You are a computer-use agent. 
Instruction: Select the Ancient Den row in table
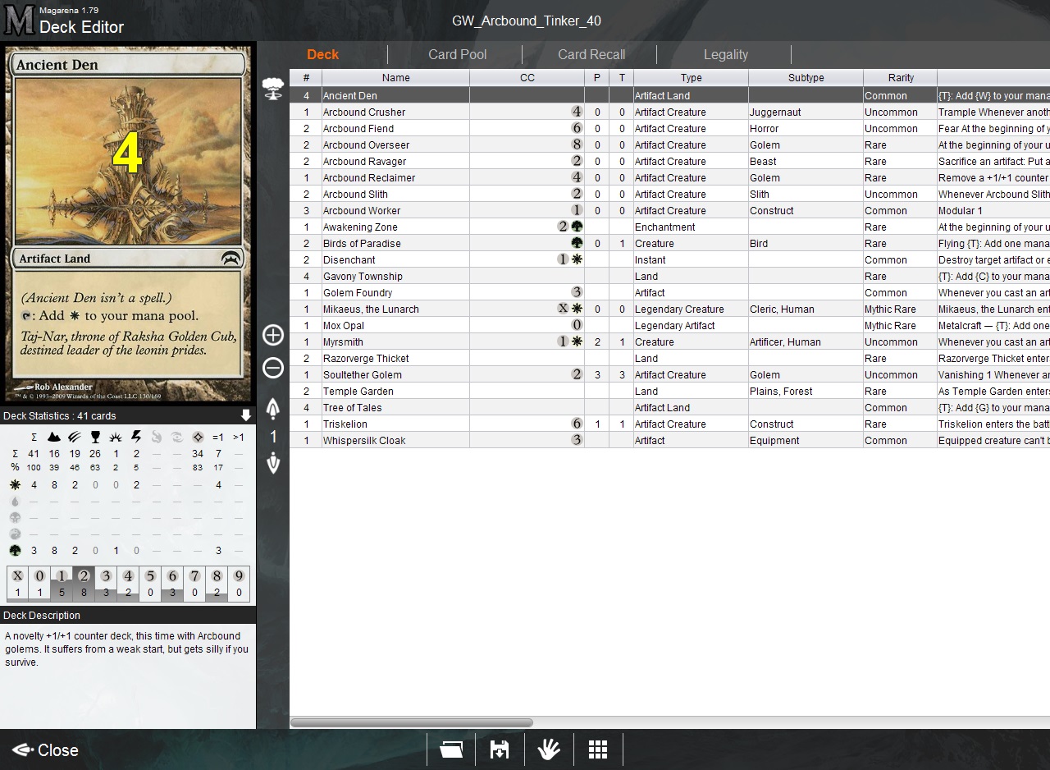click(x=669, y=95)
